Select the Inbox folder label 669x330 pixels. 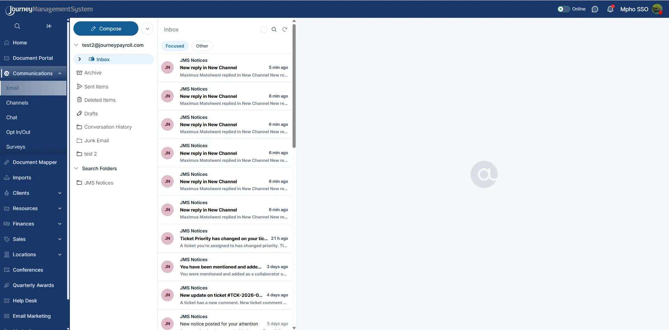click(x=103, y=59)
